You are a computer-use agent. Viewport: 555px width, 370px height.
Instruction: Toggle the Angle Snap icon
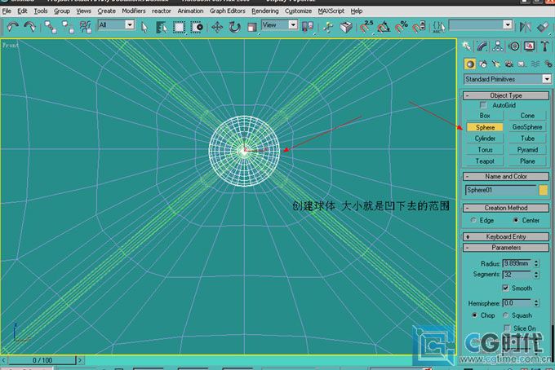coord(384,27)
